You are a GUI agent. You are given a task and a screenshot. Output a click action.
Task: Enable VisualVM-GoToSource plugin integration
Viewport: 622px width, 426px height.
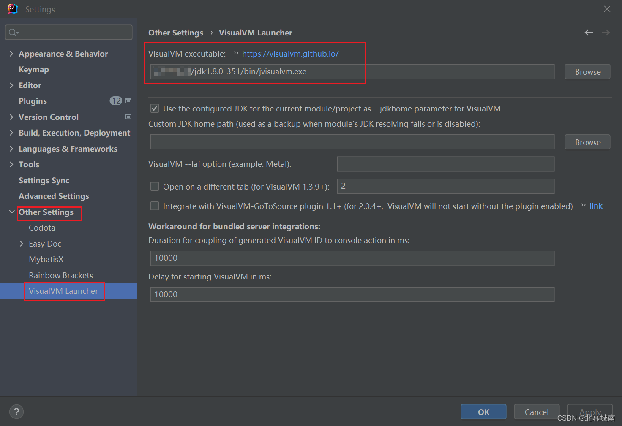tap(155, 206)
